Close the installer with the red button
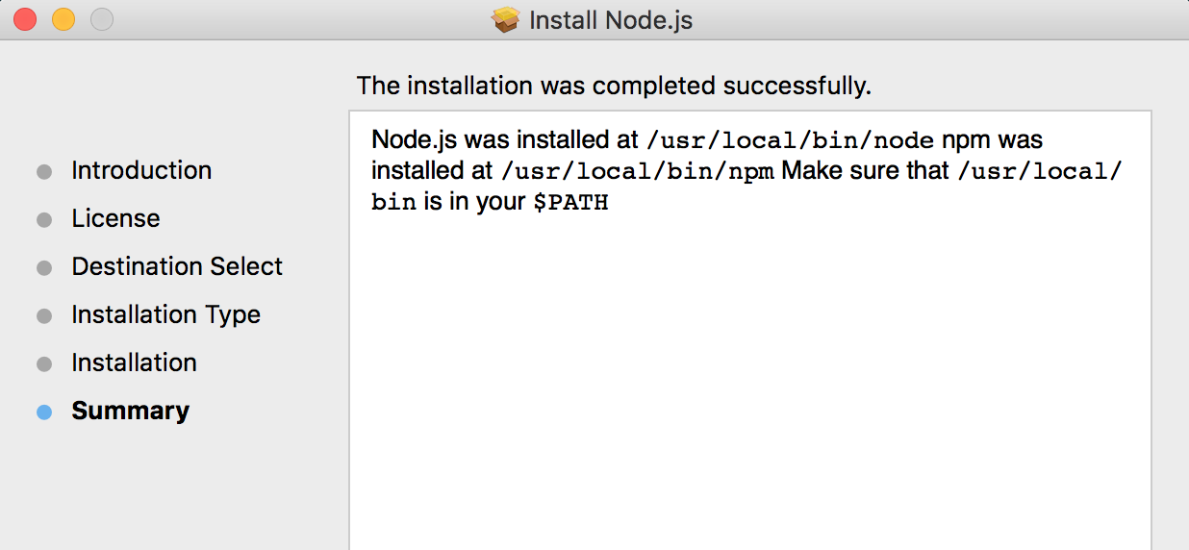The image size is (1189, 550). click(x=25, y=19)
